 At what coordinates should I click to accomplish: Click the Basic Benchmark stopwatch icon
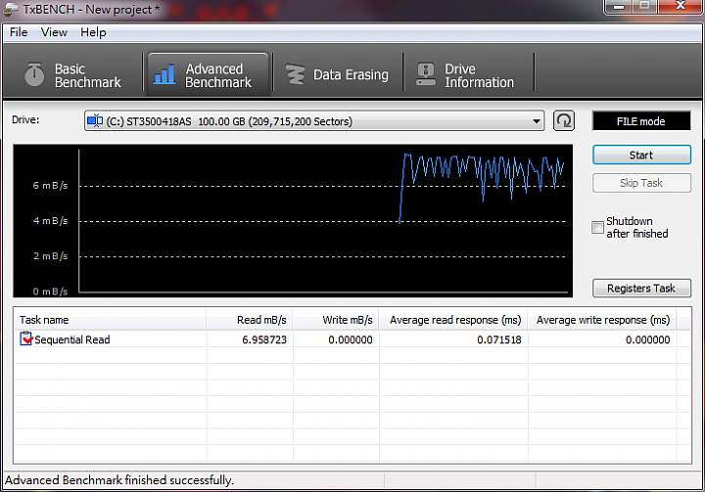34,74
